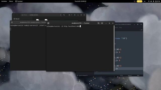Click the search icon in front Terminal
Image resolution: width=161 pixels, height=90 pixels.
point(98,23)
